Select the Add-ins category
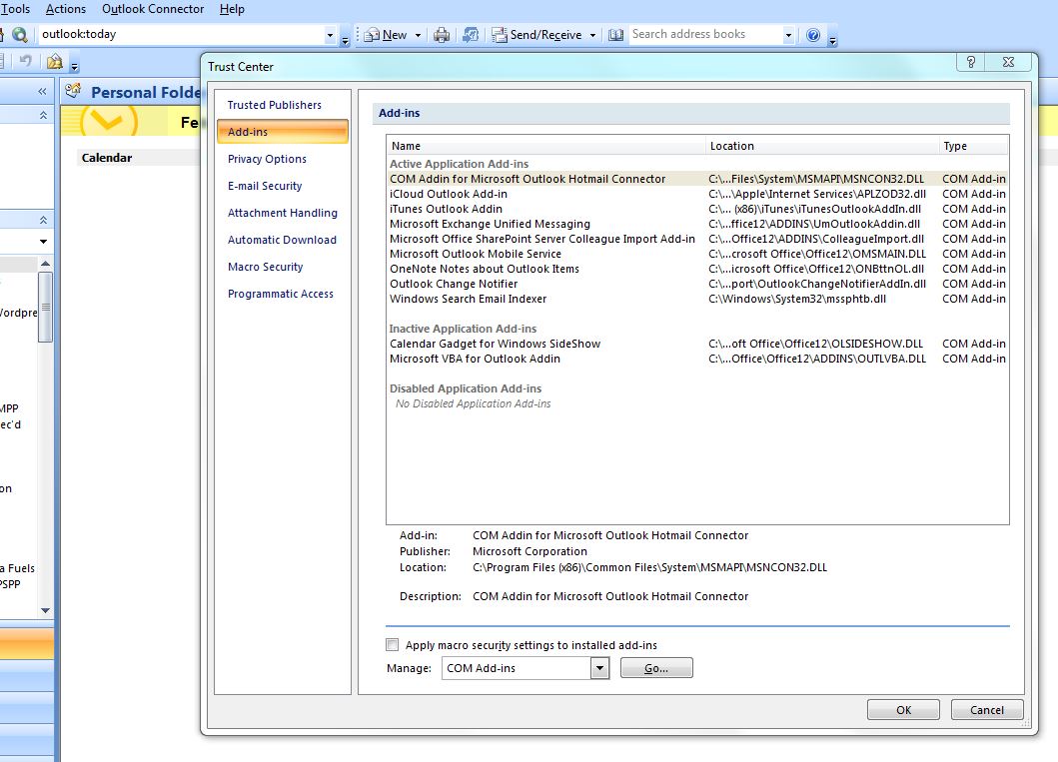Screen dimensions: 1058x762 click(x=283, y=132)
